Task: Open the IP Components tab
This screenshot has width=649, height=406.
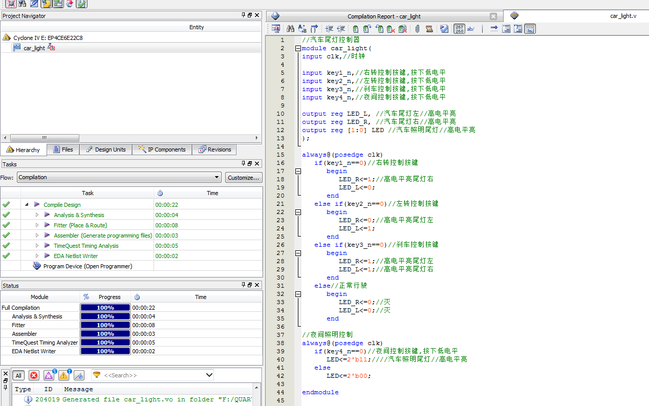Action: coord(162,149)
